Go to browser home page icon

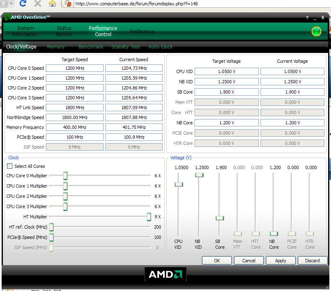coord(52,3)
